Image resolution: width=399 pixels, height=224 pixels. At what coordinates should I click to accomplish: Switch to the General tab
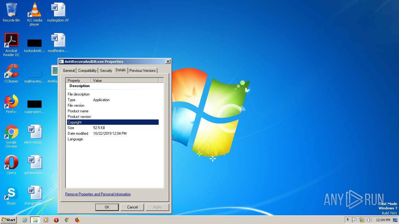69,71
